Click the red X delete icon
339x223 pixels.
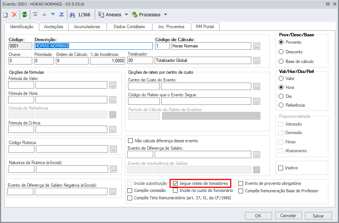click(x=14, y=14)
